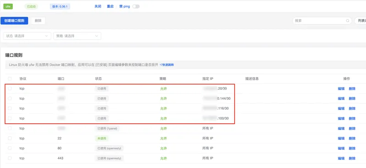Check the row with IP ending .100/30
The image size is (366, 168).
click(10, 118)
